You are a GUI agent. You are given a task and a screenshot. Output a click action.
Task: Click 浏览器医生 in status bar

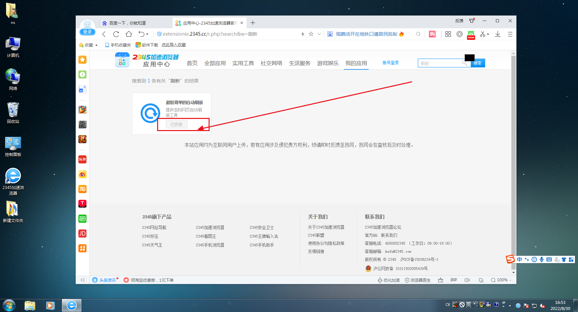click(x=418, y=280)
